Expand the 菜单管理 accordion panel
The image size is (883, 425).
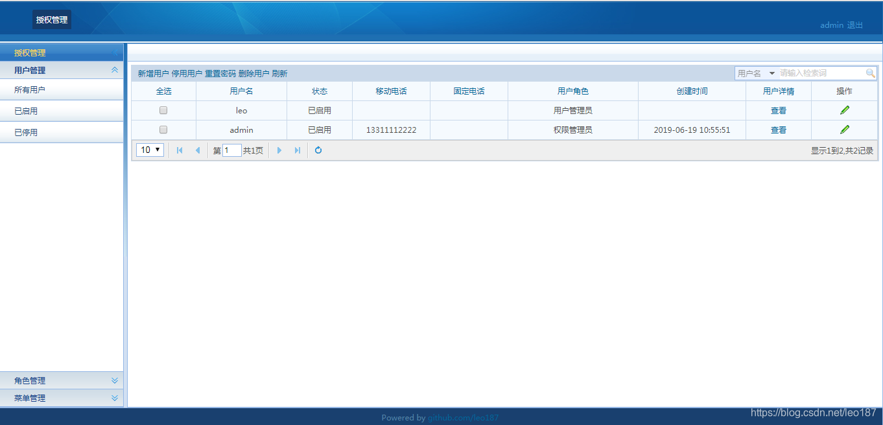(115, 398)
